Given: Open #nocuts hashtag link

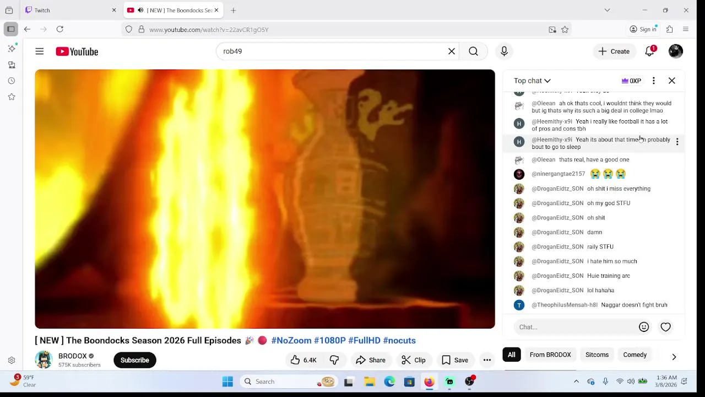Looking at the screenshot, I should tap(399, 340).
